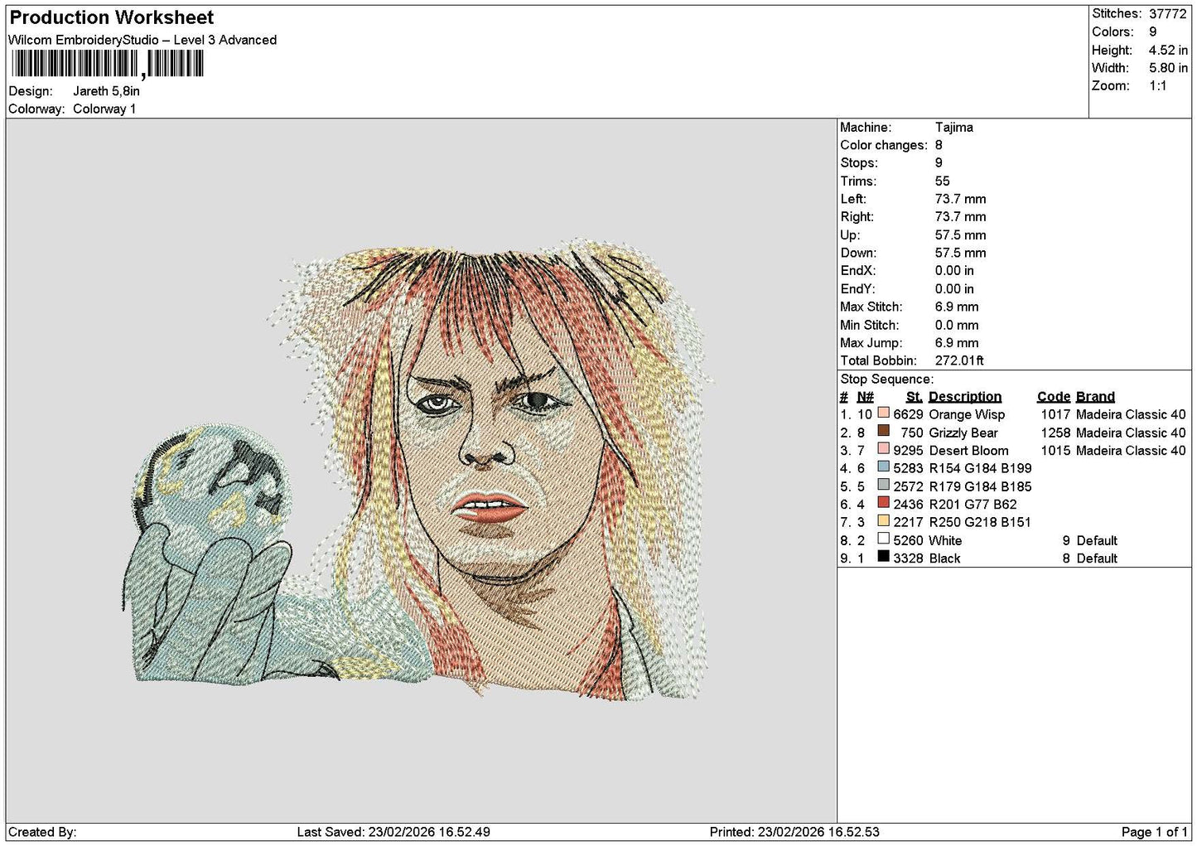Click the 'Desert Bloom' description
This screenshot has height=846, width=1197.
coord(968,451)
